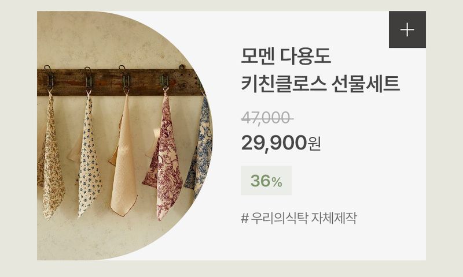463x277 pixels.
Task: Click the blue paisley cloth at the right edge
Action: click(201, 147)
